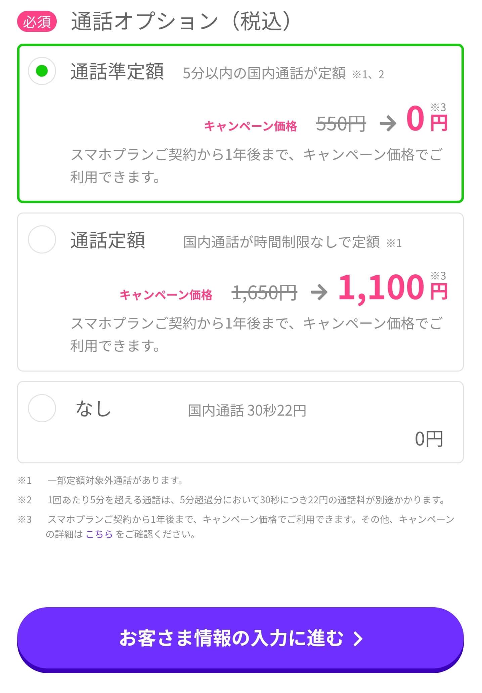Click the pink 必須 badge
Viewport: 482px width, 693px height.
[37, 22]
